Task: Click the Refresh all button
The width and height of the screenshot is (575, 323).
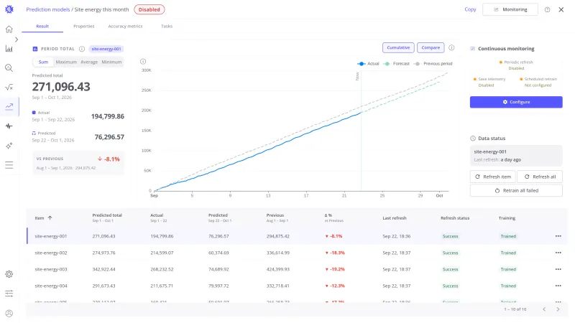Action: (x=540, y=177)
